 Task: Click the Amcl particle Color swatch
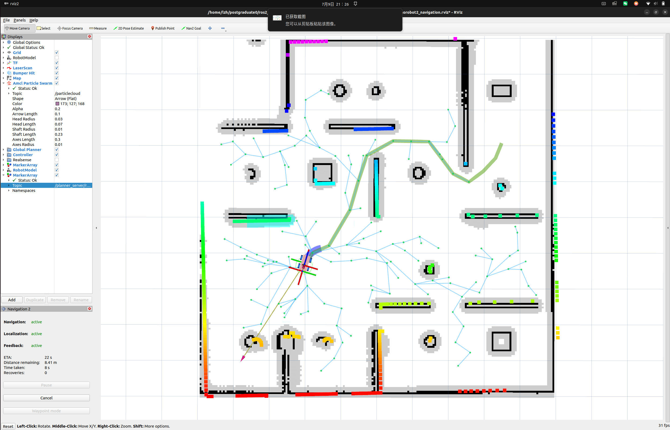click(x=57, y=103)
